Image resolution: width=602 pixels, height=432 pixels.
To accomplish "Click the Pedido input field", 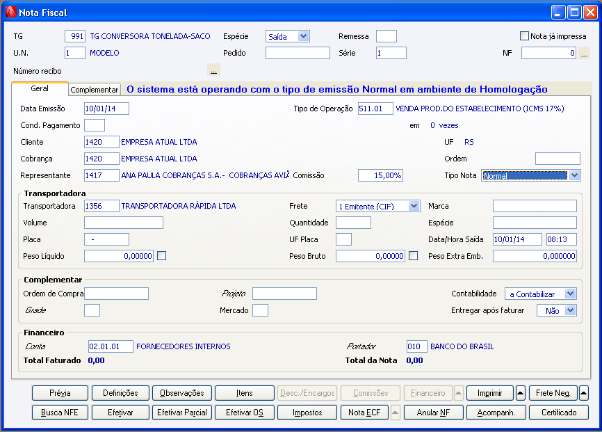I will tap(298, 53).
